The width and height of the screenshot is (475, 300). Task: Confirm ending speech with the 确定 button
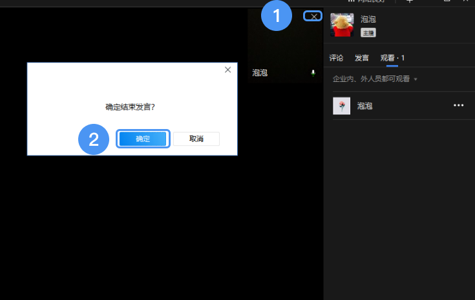[x=143, y=139]
